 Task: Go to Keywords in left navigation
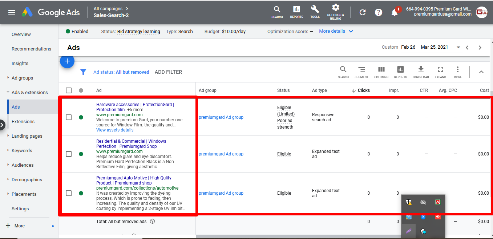click(22, 150)
